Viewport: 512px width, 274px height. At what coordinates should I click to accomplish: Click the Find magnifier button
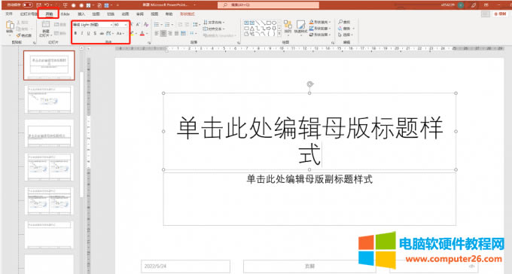(344, 22)
